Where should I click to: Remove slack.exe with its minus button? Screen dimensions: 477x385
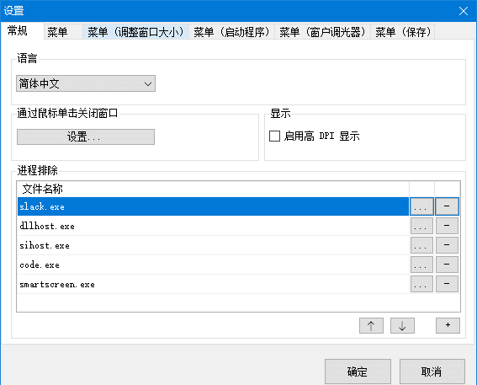447,206
